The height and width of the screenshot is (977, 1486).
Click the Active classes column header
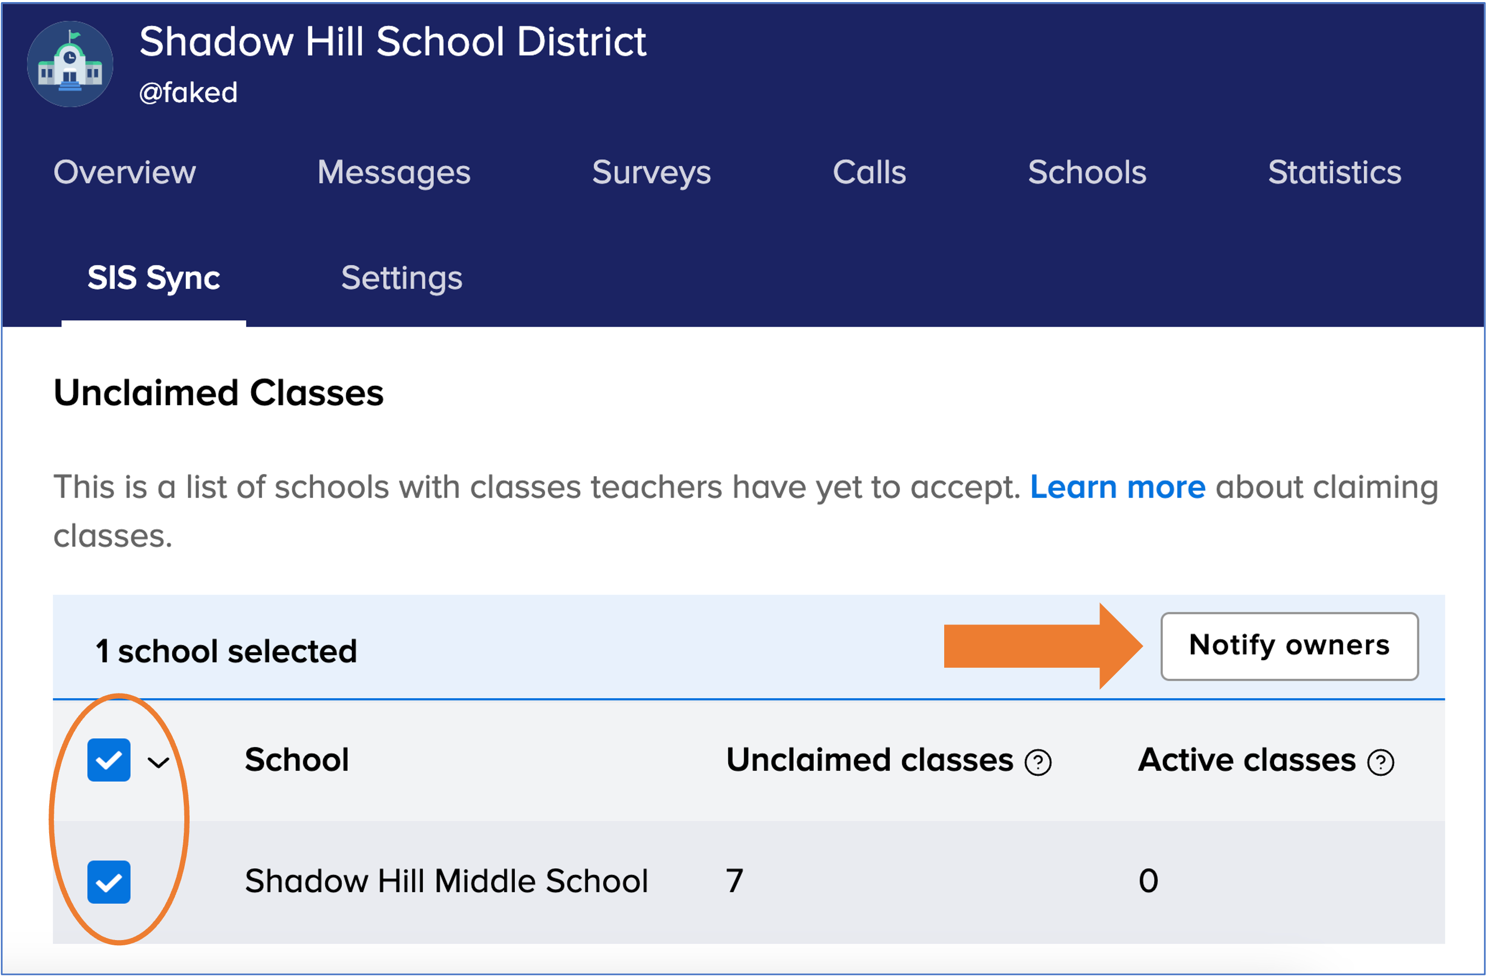pyautogui.click(x=1247, y=760)
